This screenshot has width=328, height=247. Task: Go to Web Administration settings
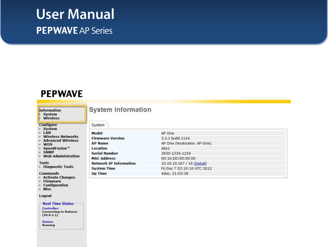coord(61,156)
